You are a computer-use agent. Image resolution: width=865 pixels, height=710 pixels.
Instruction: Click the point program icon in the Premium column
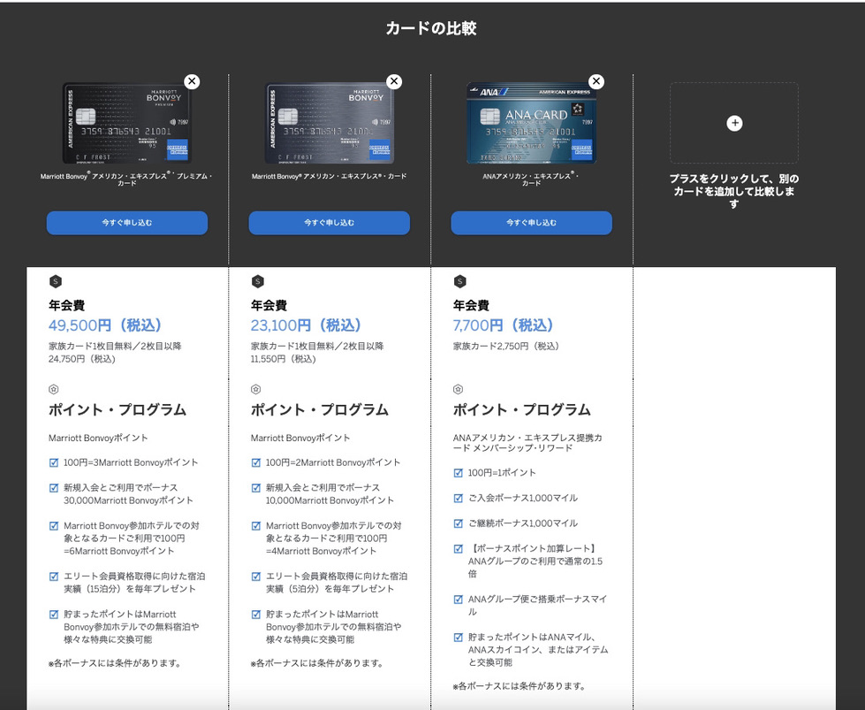pyautogui.click(x=54, y=389)
